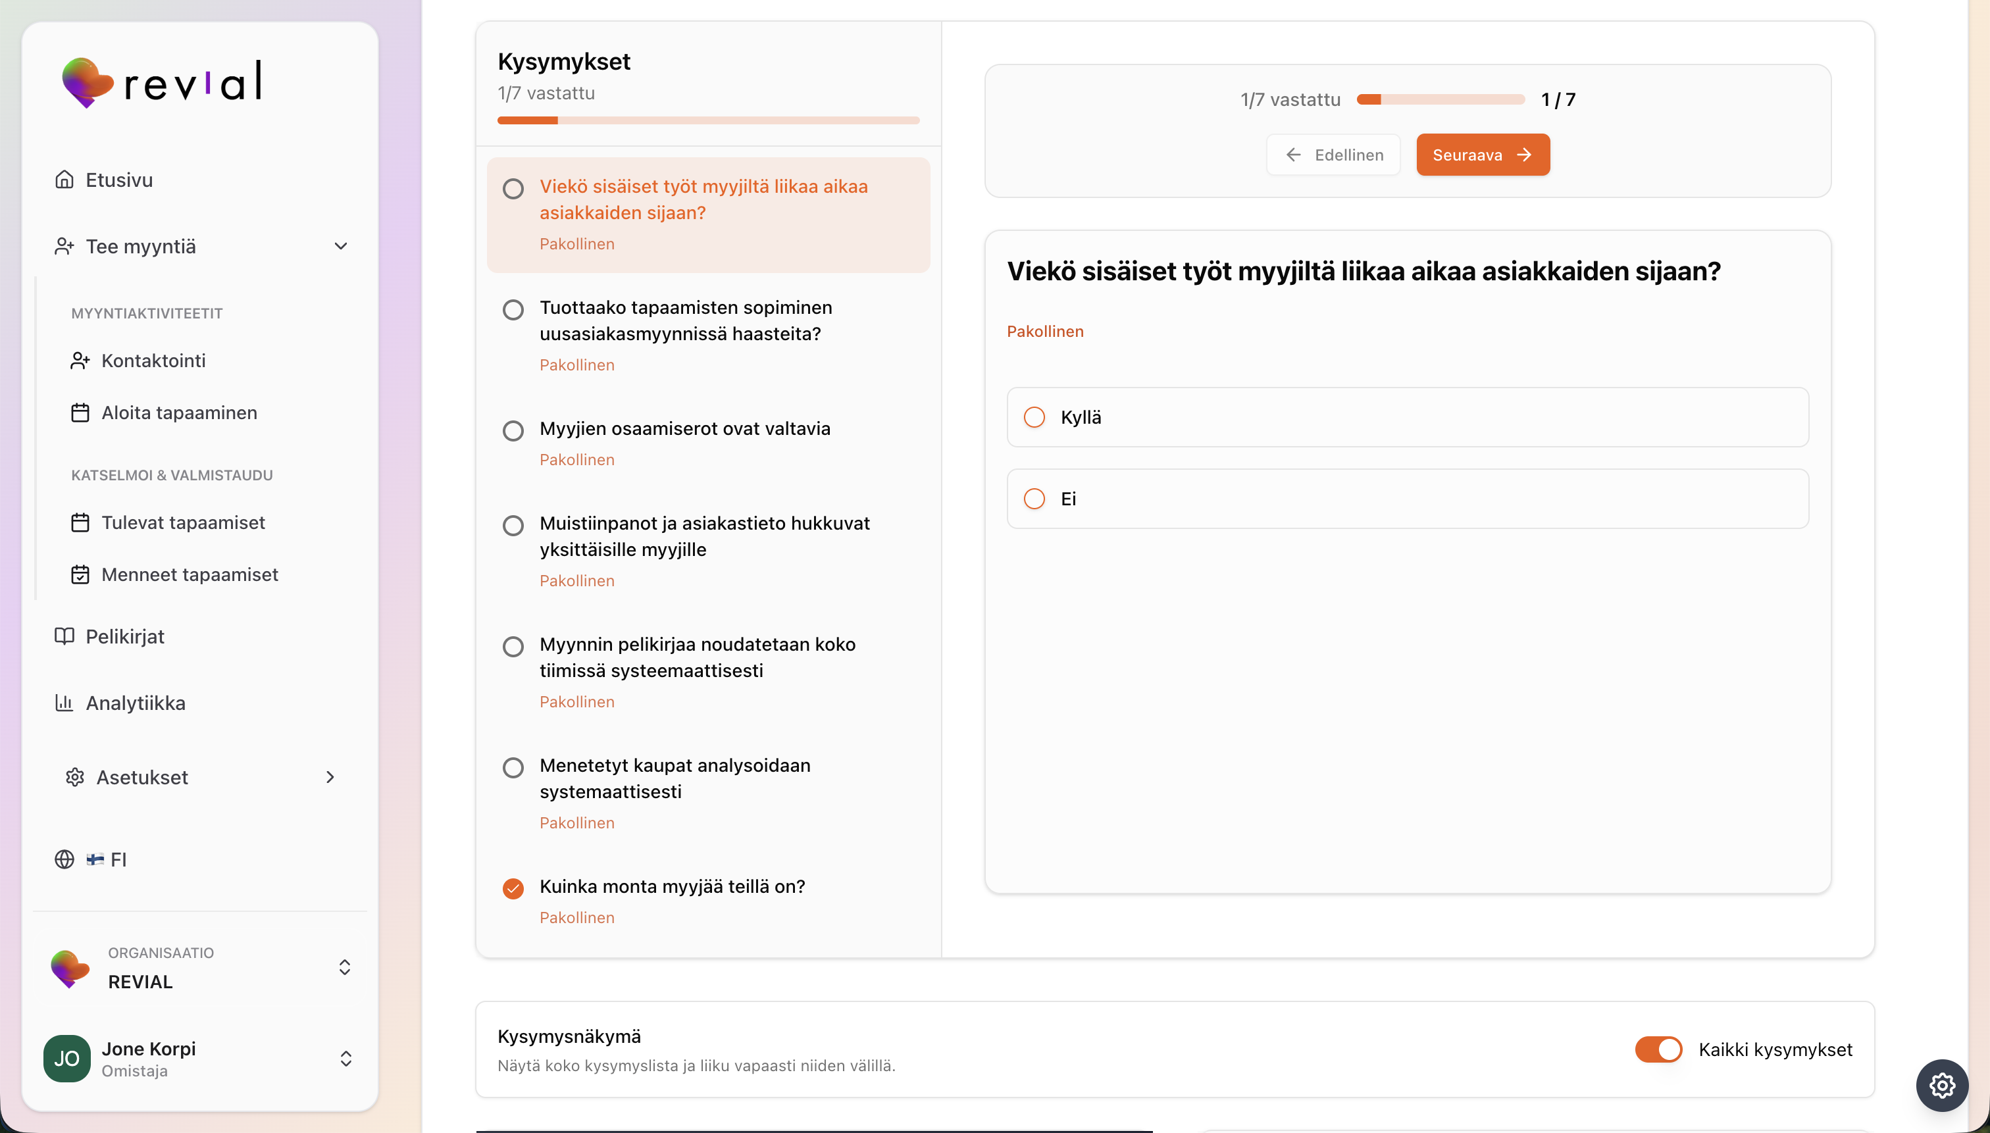Click the Kontaktointi person-plus icon
The height and width of the screenshot is (1133, 1990).
[x=80, y=361]
